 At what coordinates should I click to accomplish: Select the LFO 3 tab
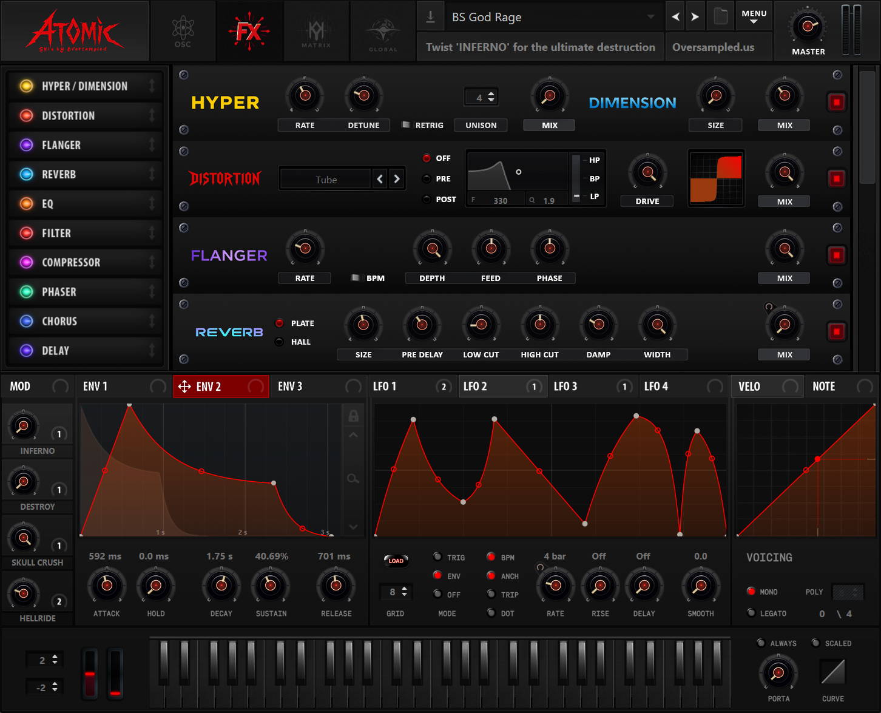(593, 387)
